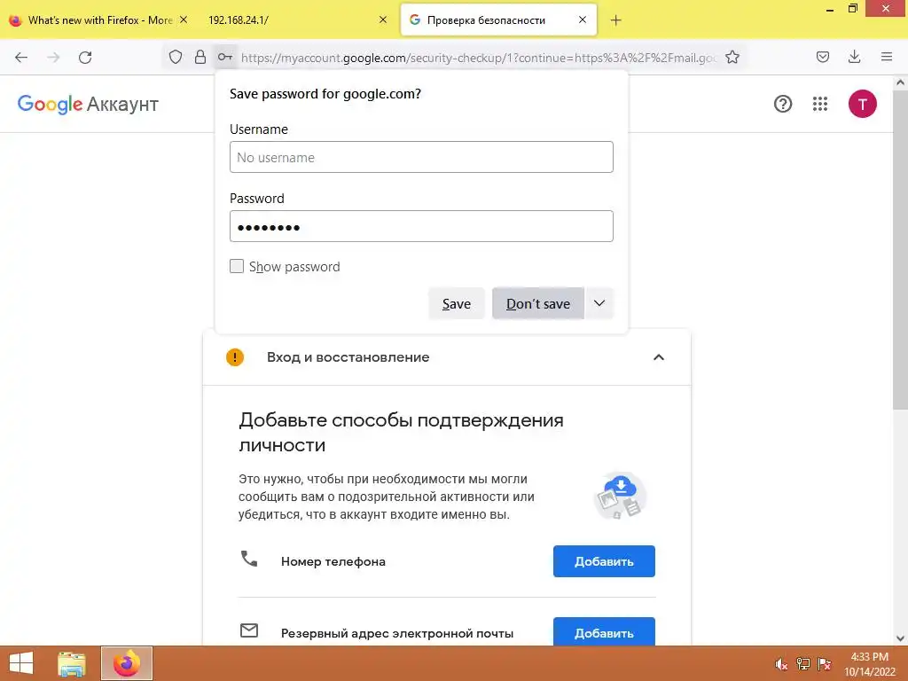
Task: Click the Google Аккаунт logo
Action: [x=88, y=105]
